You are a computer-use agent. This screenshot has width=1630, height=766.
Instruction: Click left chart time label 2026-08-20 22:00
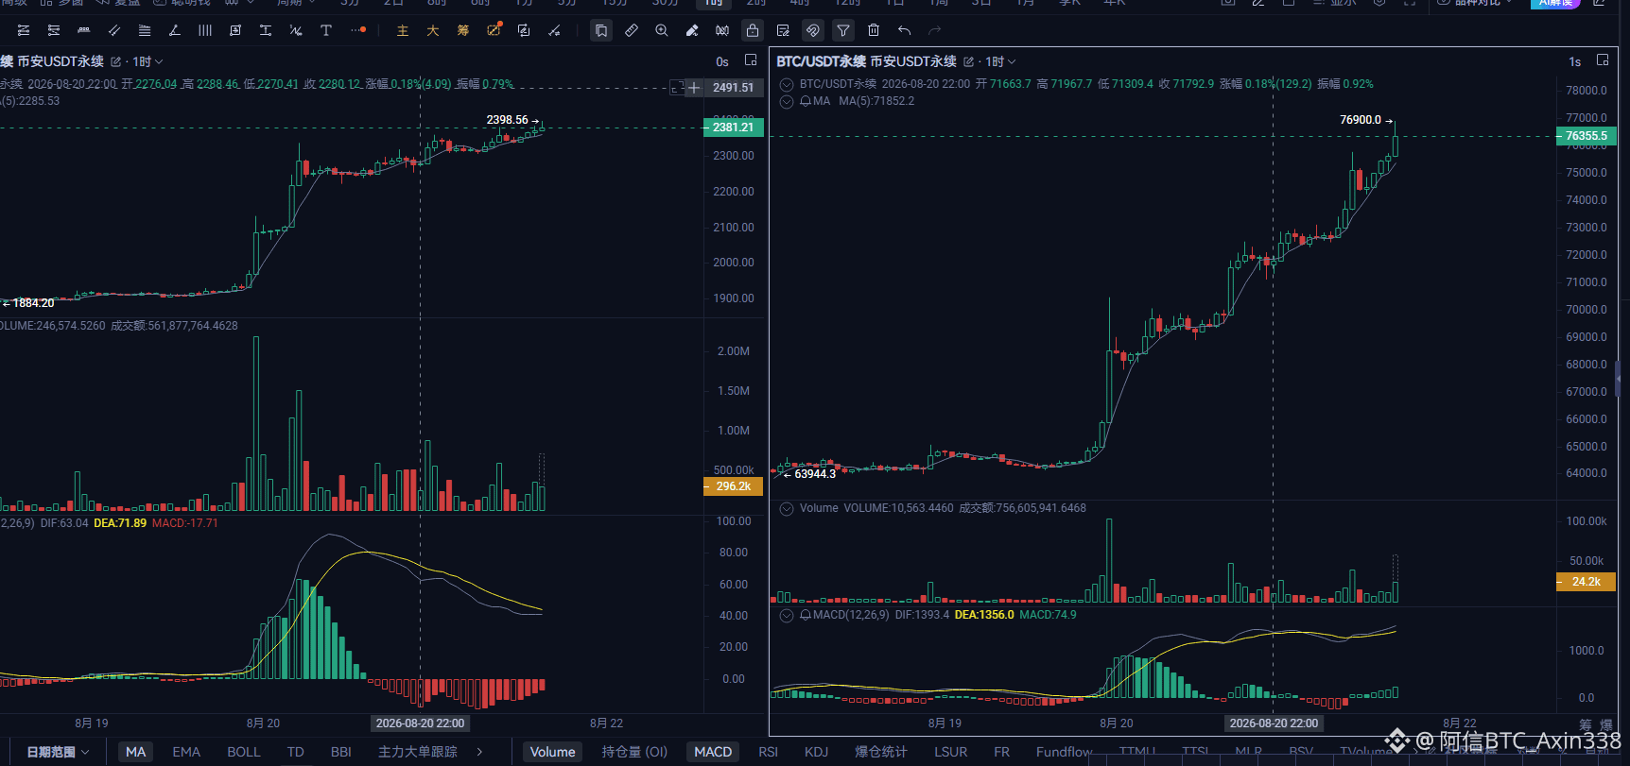click(x=420, y=723)
